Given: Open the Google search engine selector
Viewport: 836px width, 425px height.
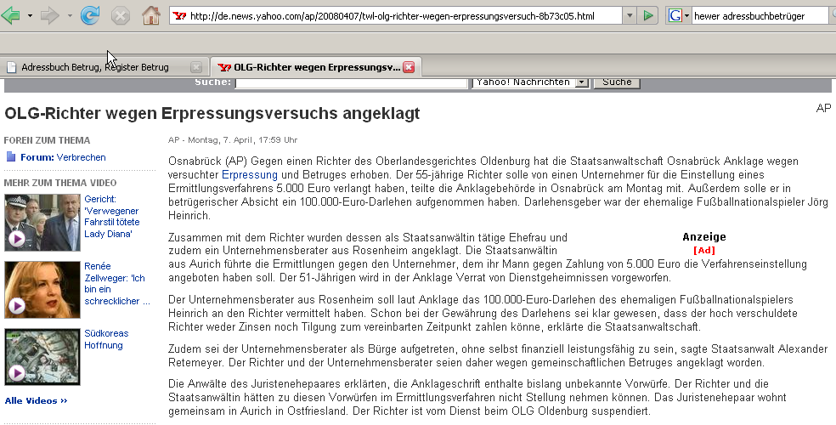Looking at the screenshot, I should pos(679,16).
